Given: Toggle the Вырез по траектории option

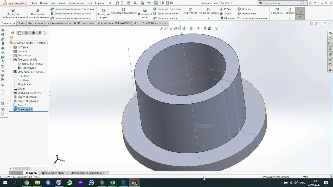Looking at the screenshot, I should (169, 9).
